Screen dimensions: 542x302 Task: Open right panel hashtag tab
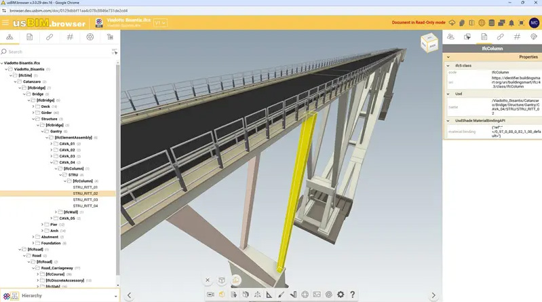coord(517,37)
